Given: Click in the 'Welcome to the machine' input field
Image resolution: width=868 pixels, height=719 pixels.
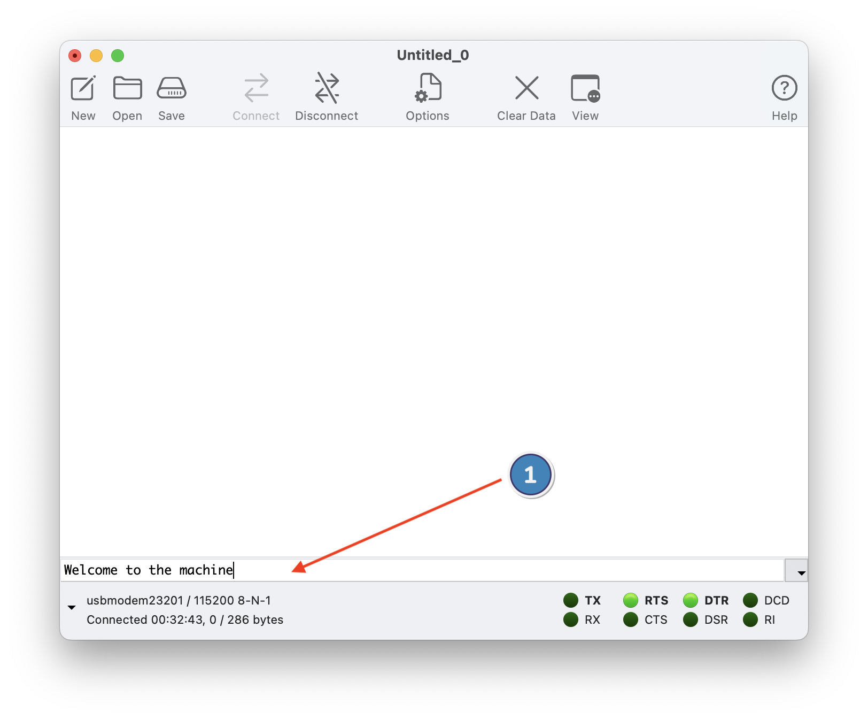Looking at the screenshot, I should click(422, 570).
